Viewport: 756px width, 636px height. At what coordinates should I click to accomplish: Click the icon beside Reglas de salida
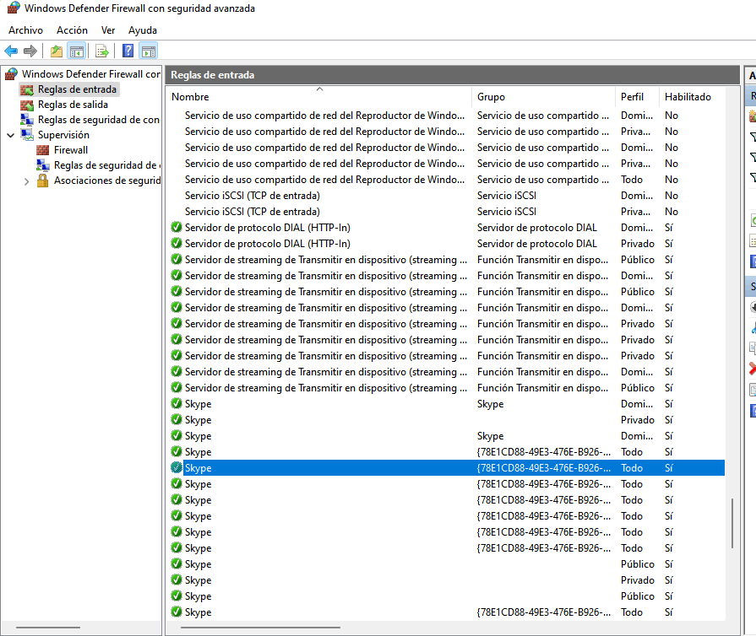click(27, 105)
